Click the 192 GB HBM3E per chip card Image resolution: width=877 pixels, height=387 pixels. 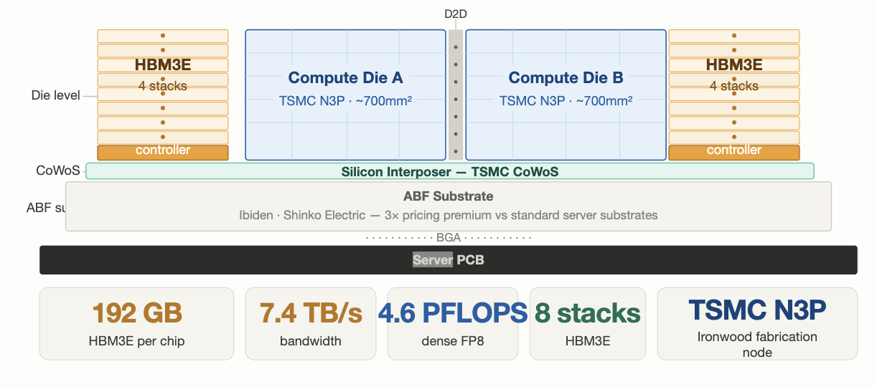coord(137,323)
